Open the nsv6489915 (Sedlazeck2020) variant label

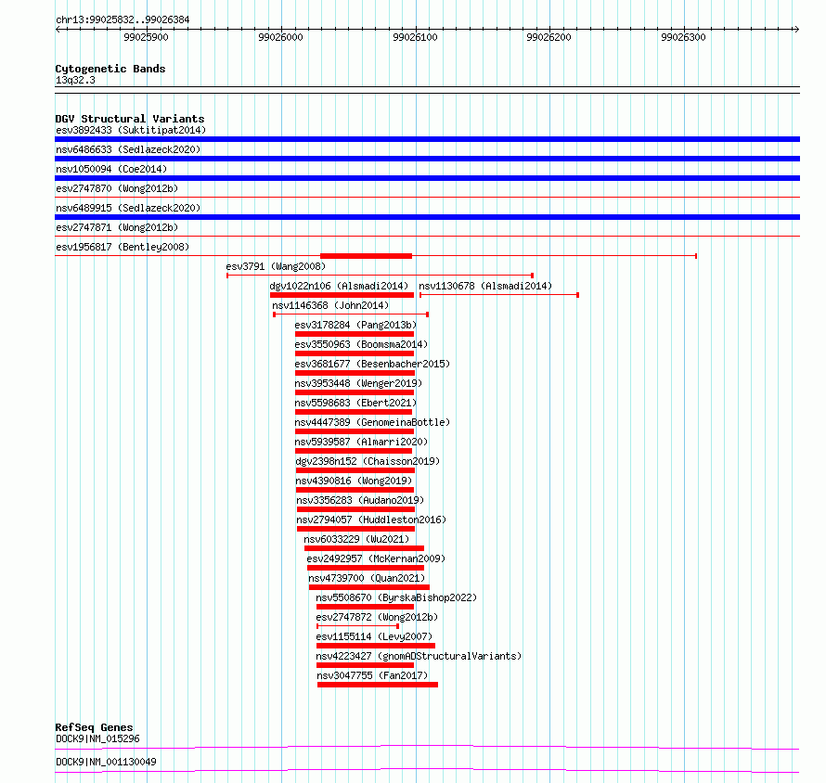[x=128, y=208]
